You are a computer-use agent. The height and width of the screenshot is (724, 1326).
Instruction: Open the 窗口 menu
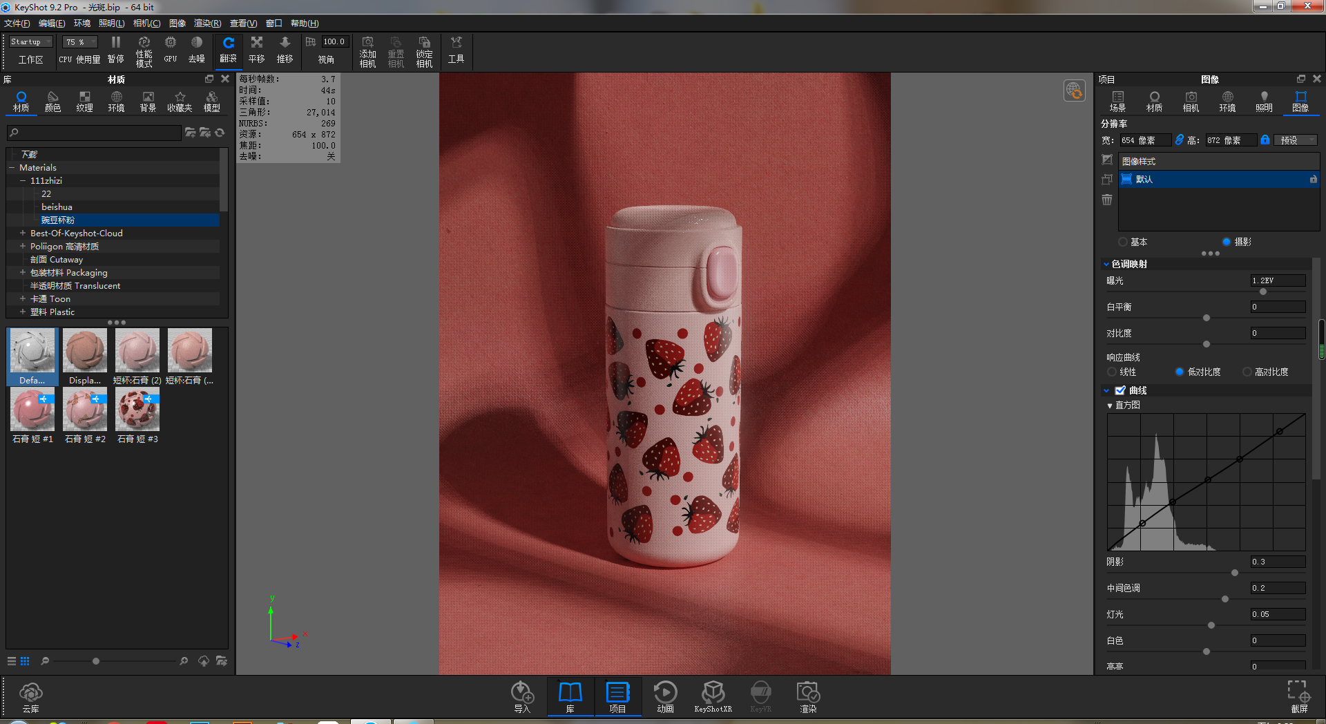[x=273, y=23]
